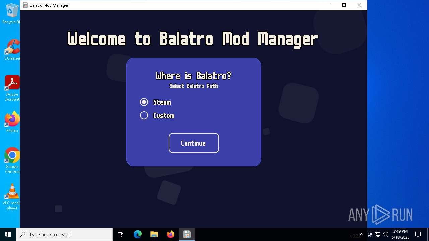Open the network status tray icon
The height and width of the screenshot is (241, 429).
378,234
